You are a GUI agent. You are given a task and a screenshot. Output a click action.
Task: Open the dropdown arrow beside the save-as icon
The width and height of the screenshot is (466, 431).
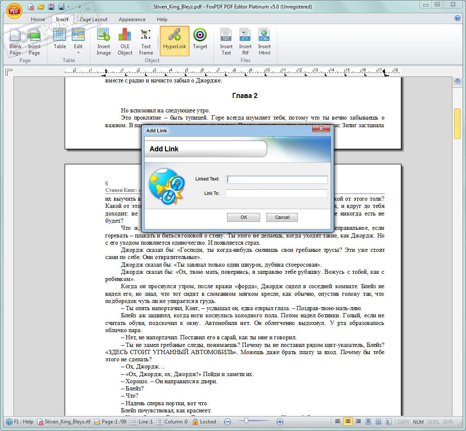[68, 7]
